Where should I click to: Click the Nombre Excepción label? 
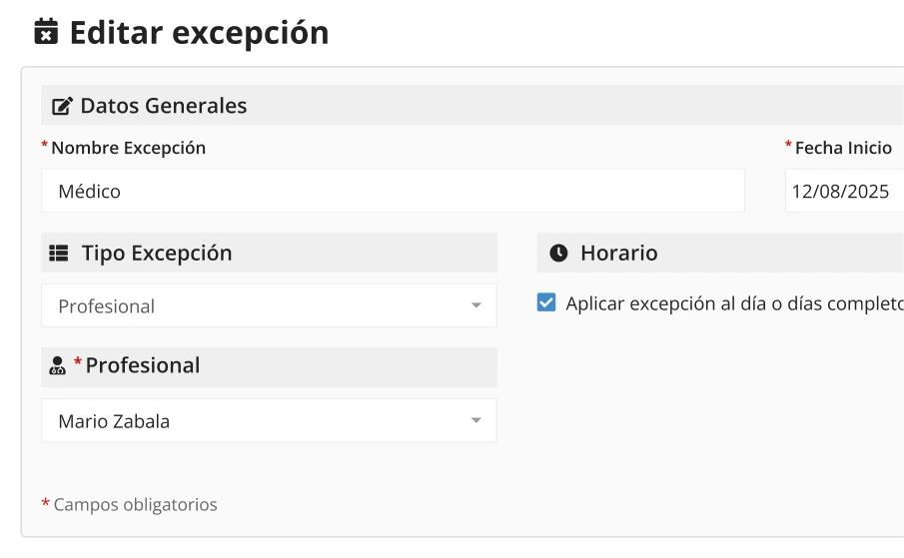coord(128,148)
